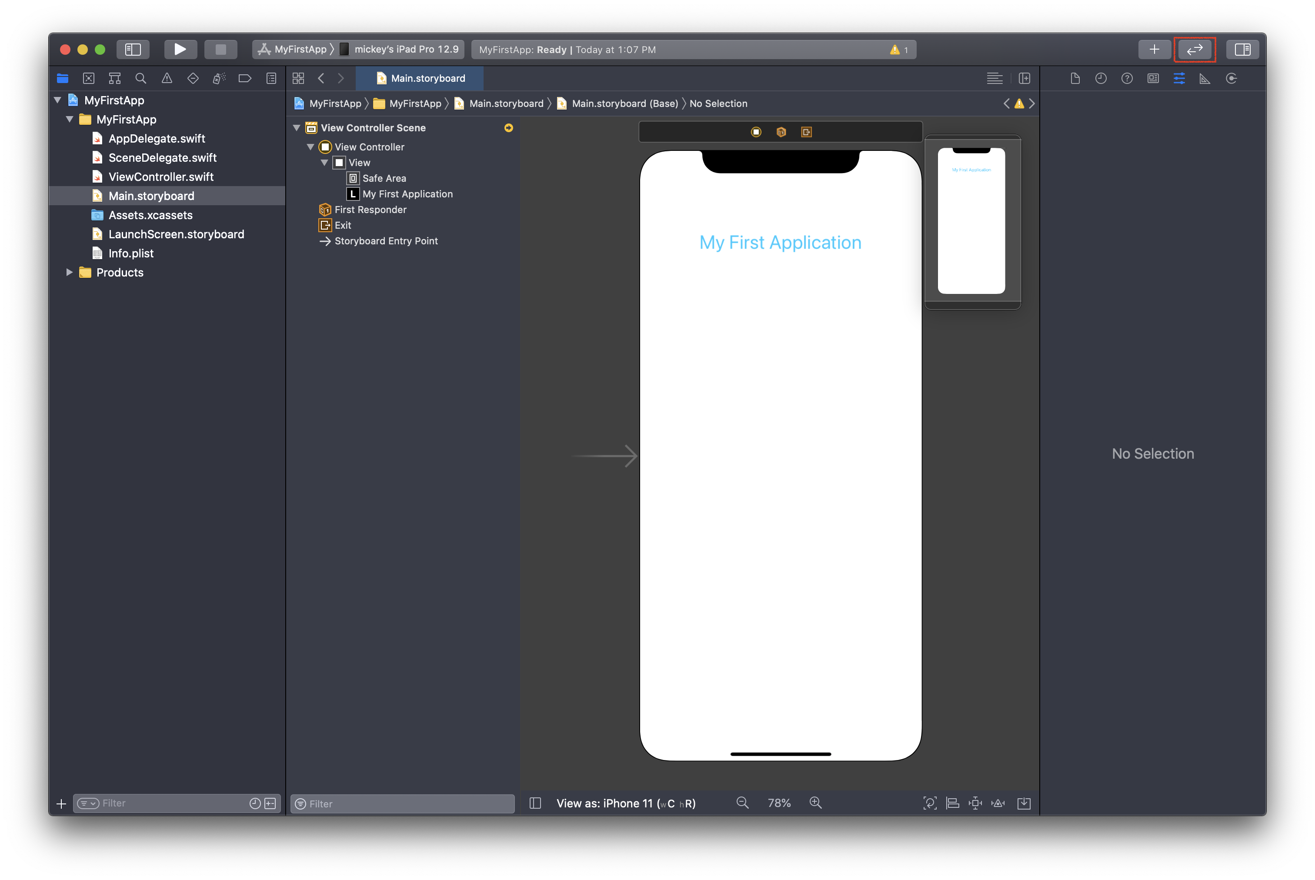The image size is (1315, 880).
Task: Click View Controller icon in scene dock
Action: point(755,132)
